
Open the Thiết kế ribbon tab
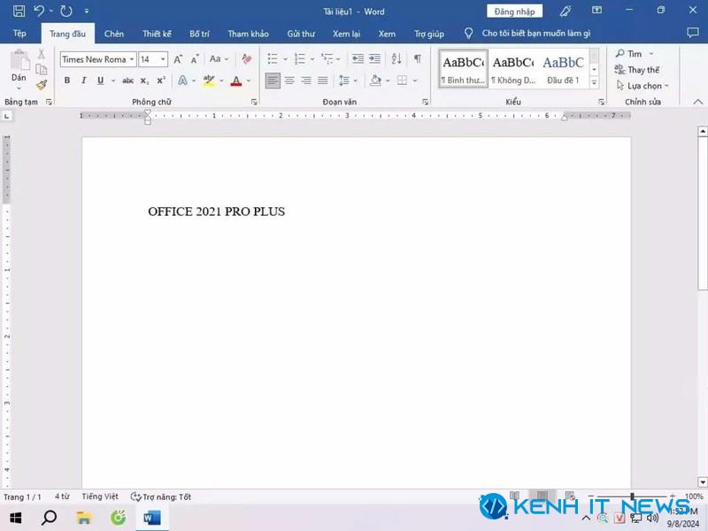click(x=157, y=34)
